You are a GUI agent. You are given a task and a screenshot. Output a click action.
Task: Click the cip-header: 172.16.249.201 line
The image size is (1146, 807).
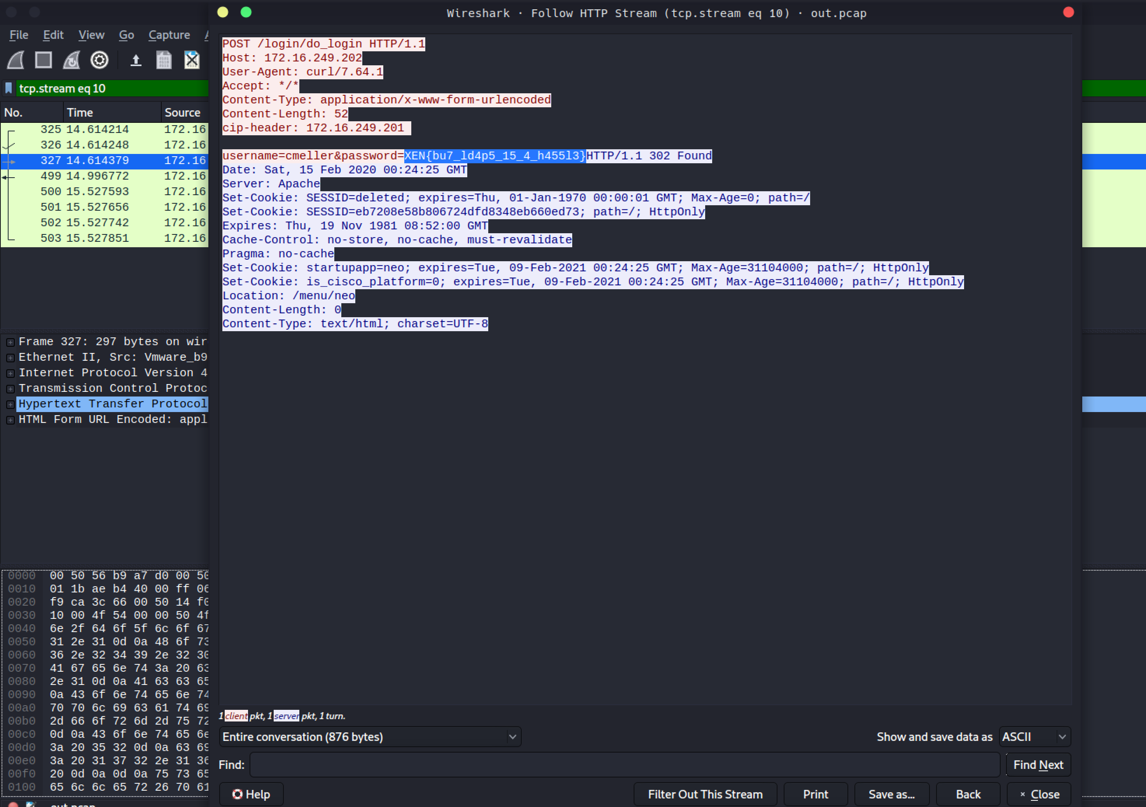tap(316, 128)
